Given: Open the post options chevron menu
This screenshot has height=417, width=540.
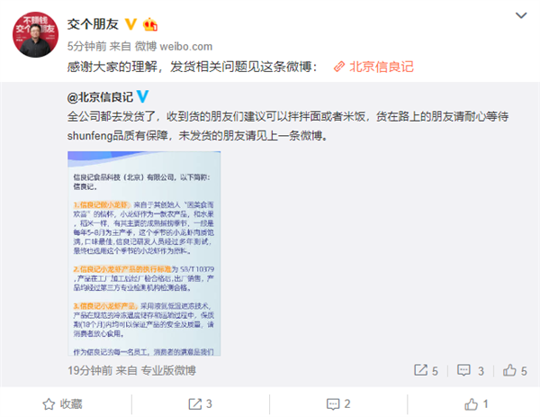Looking at the screenshot, I should (521, 15).
